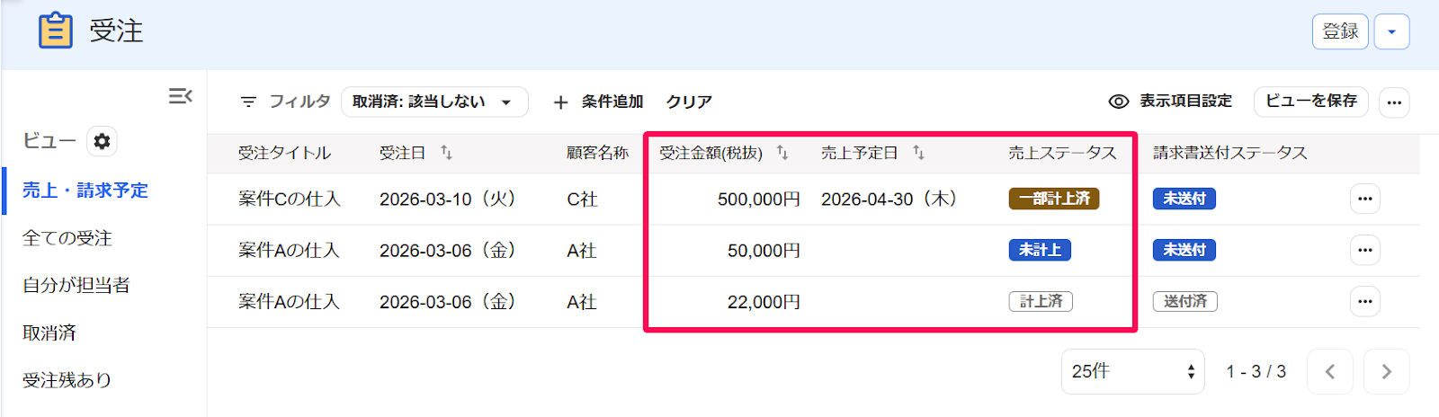This screenshot has width=1439, height=417.
Task: Go to next page of results
Action: pyautogui.click(x=1386, y=371)
